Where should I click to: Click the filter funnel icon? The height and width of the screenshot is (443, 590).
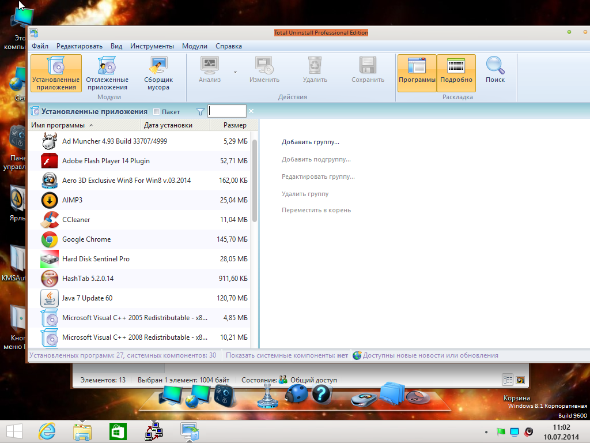[x=201, y=112]
